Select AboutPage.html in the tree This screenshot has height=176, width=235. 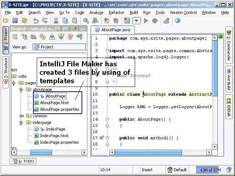click(x=54, y=103)
